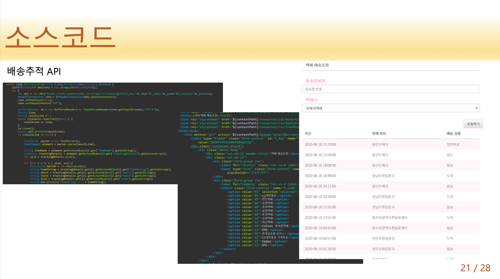The width and height of the screenshot is (500, 279).
Task: Click the time 2020-08-18 20:39:00
Action: click(x=320, y=197)
